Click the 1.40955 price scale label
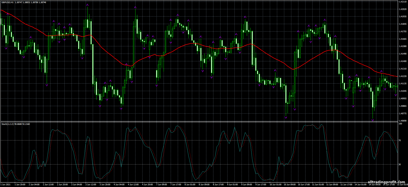Image resolution: width=408 pixels, height=187 pixels. click(x=403, y=99)
